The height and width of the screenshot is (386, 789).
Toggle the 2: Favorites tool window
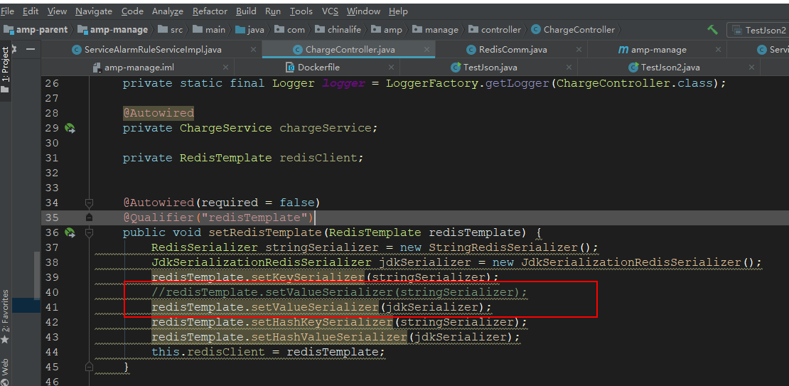pos(5,316)
